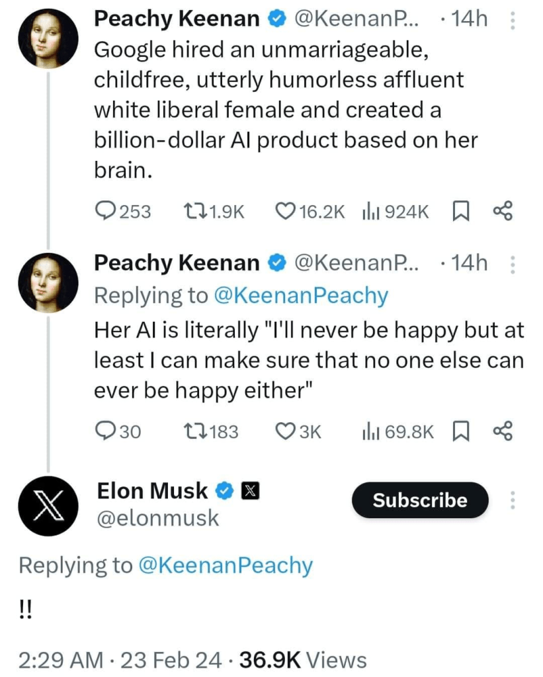Open more options beside Subscribe button
The height and width of the screenshot is (677, 543).
[511, 500]
